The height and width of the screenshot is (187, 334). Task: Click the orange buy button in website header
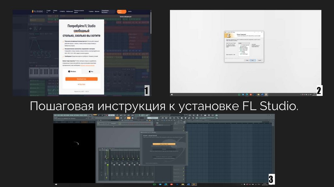[121, 11]
